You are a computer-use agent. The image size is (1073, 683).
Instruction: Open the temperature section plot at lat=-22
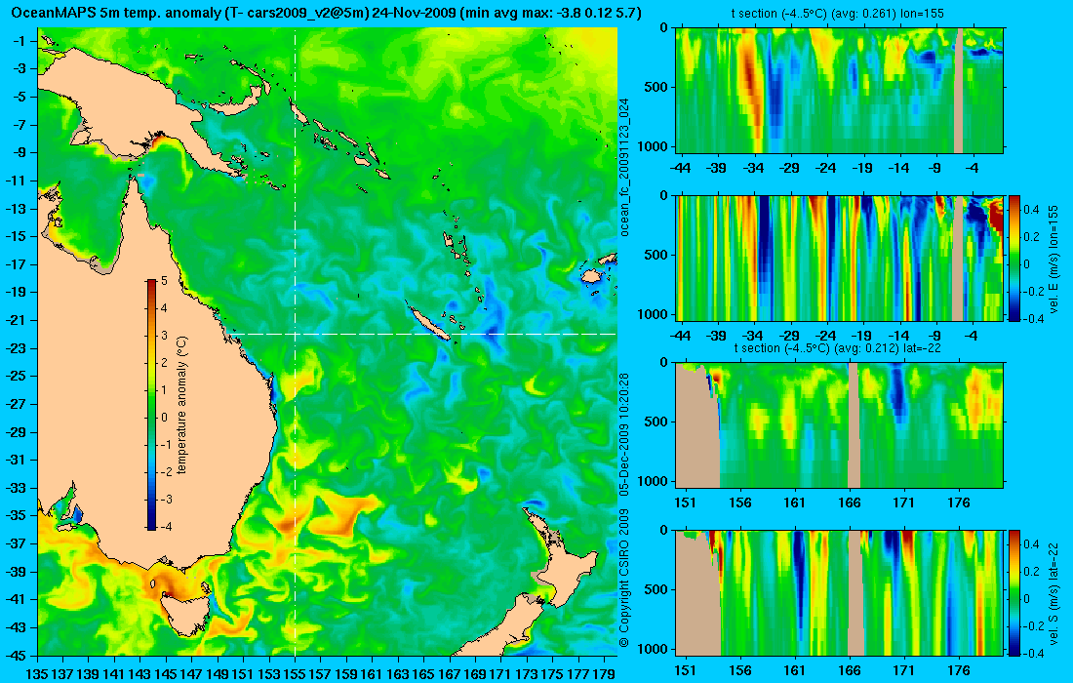point(839,425)
